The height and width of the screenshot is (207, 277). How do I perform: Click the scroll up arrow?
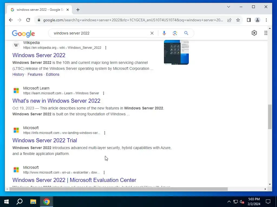coord(270,28)
